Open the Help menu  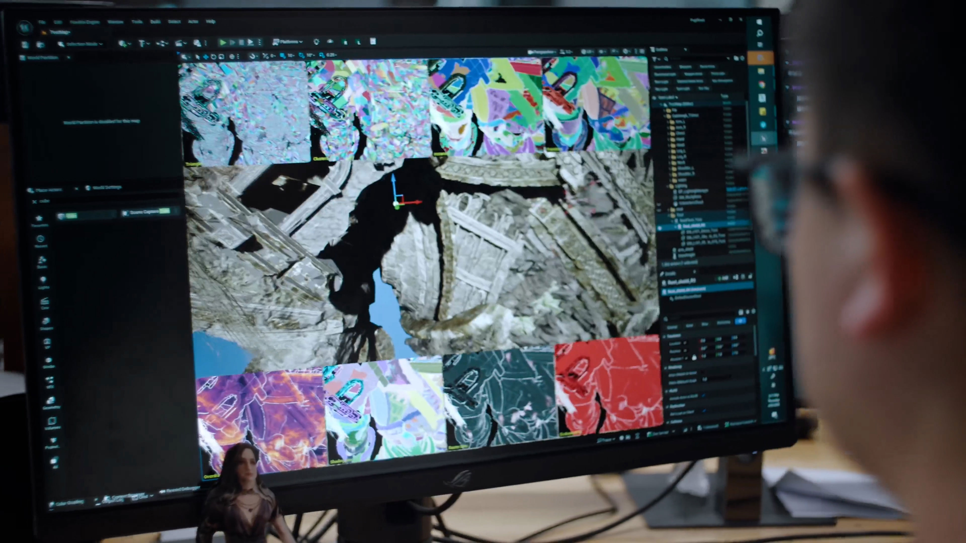pos(211,21)
